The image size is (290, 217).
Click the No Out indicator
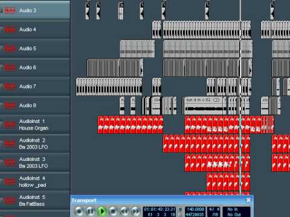tap(234, 215)
